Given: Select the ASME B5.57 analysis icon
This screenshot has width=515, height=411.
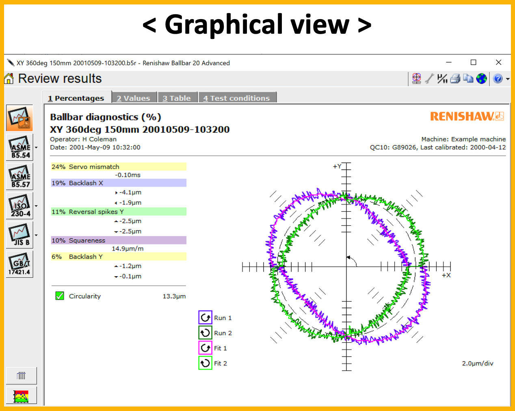Looking at the screenshot, I should (x=20, y=177).
